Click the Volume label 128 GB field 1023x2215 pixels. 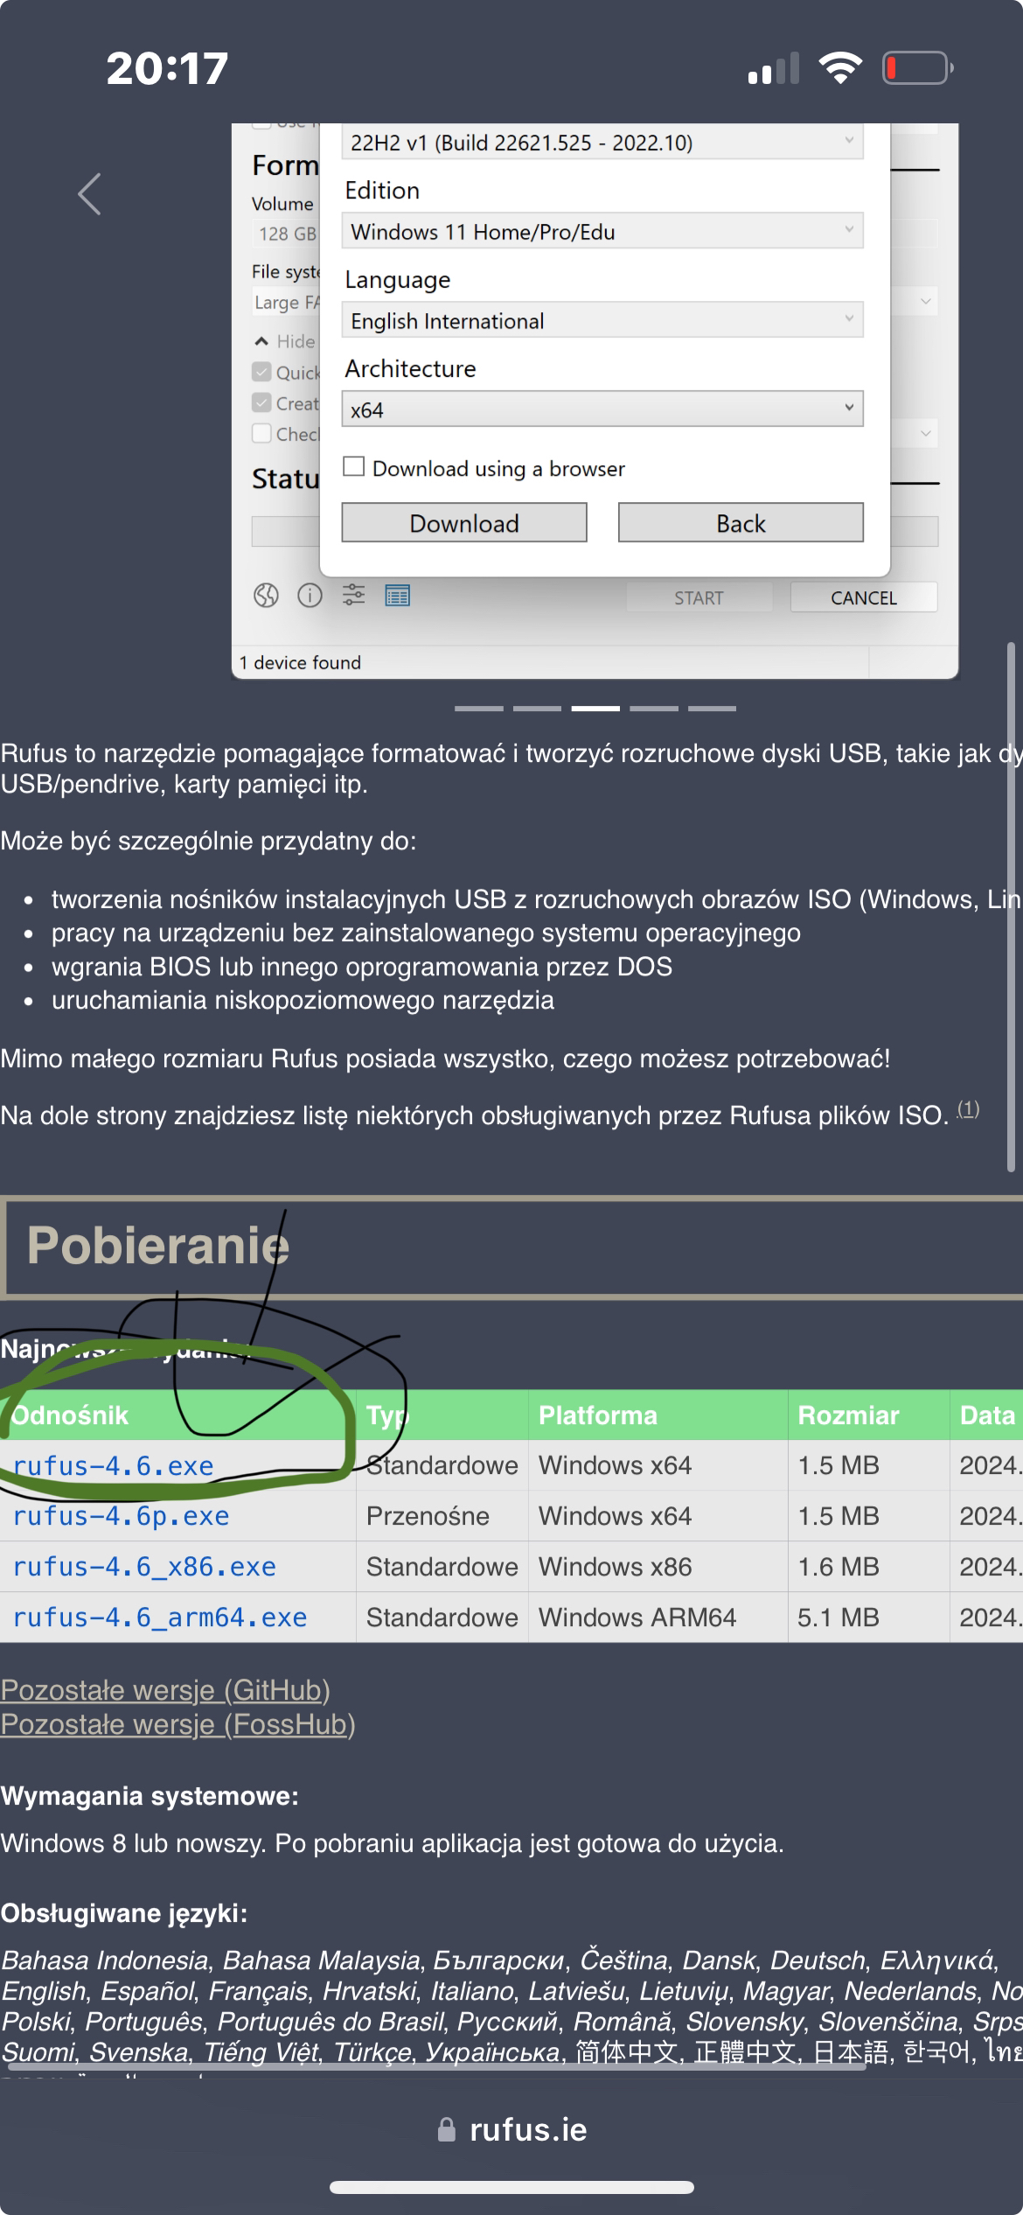coord(286,234)
